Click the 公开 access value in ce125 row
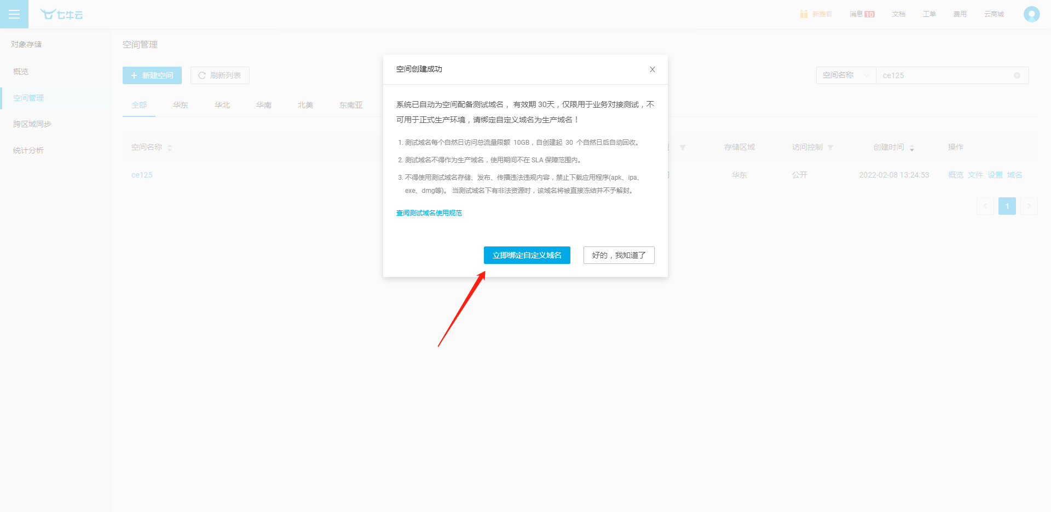Screen dimensions: 1051x512 (x=800, y=175)
